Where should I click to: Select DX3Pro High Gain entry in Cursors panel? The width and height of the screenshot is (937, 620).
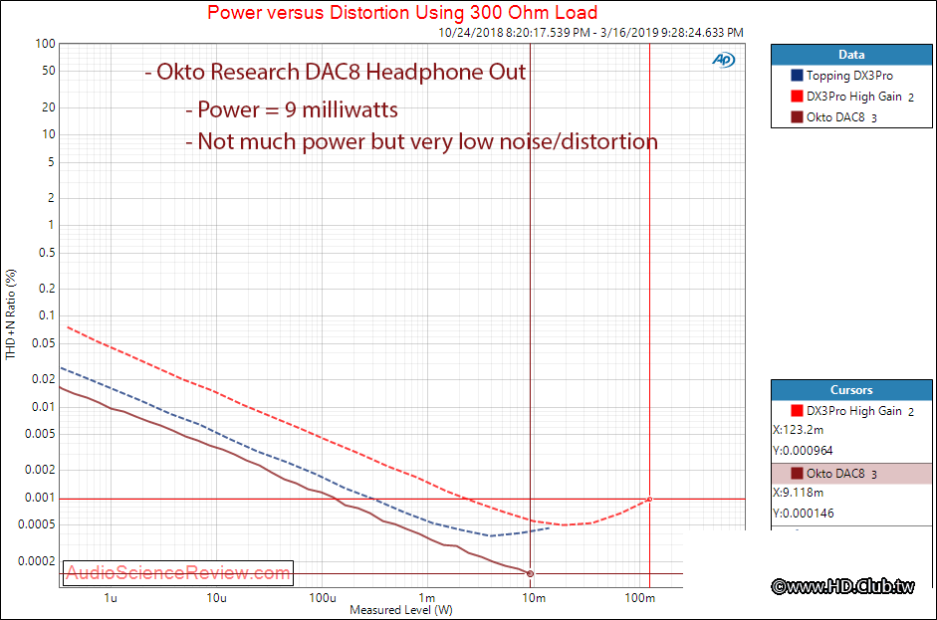pyautogui.click(x=852, y=411)
